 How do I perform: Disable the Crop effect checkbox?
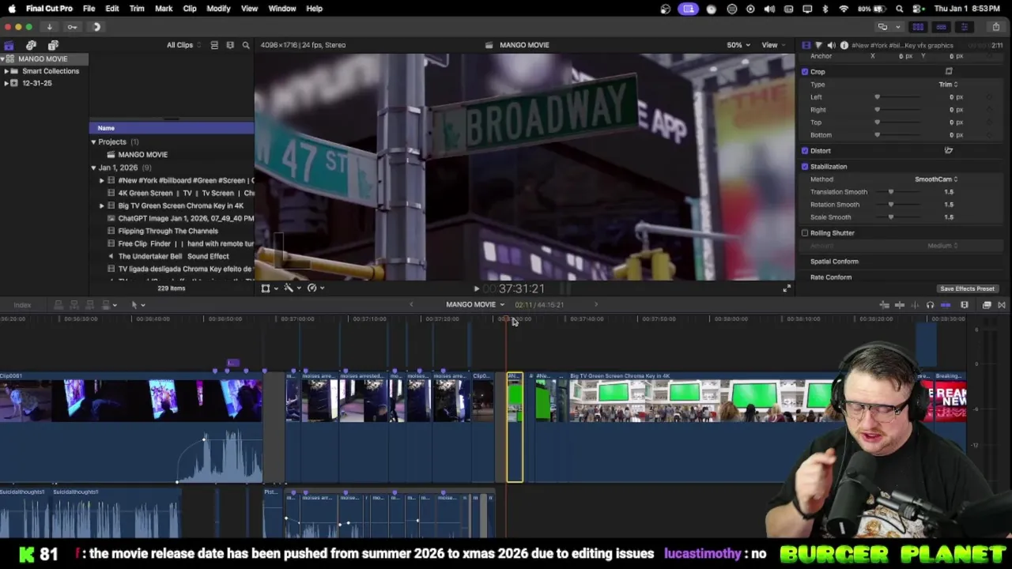point(805,72)
